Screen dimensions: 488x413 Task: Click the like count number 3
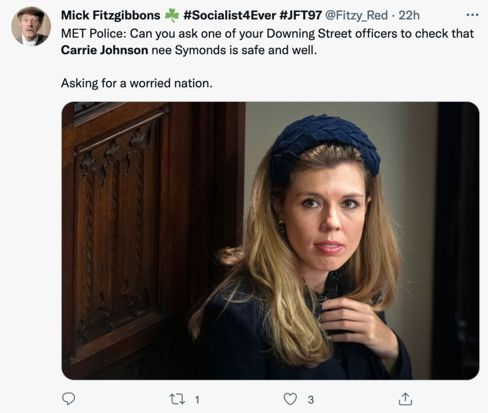click(311, 400)
